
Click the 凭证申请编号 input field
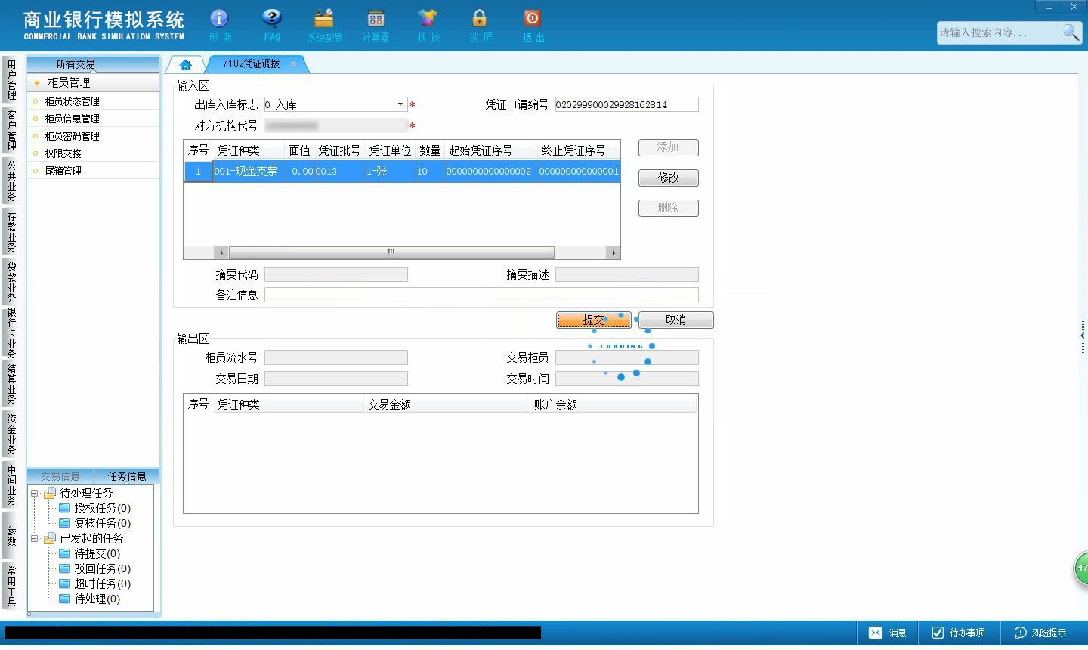point(626,104)
